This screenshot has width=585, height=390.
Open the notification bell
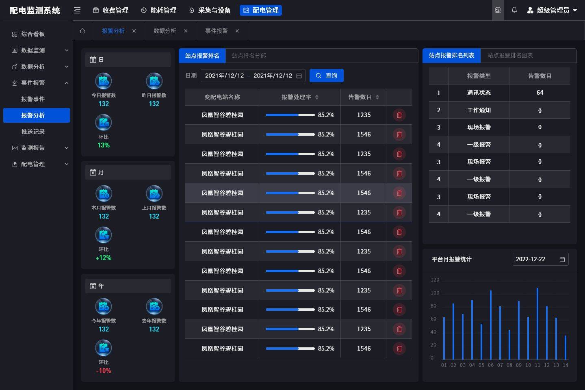click(514, 10)
